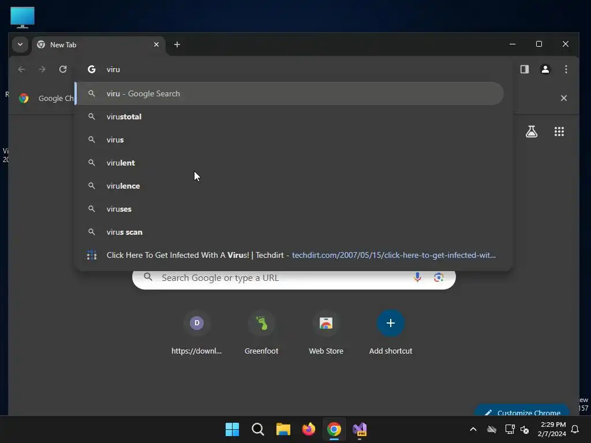Dismiss the Google Chrome infobar with X

(564, 98)
